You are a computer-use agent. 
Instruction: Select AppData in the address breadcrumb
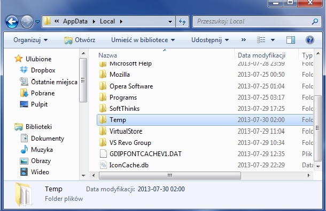(x=75, y=21)
